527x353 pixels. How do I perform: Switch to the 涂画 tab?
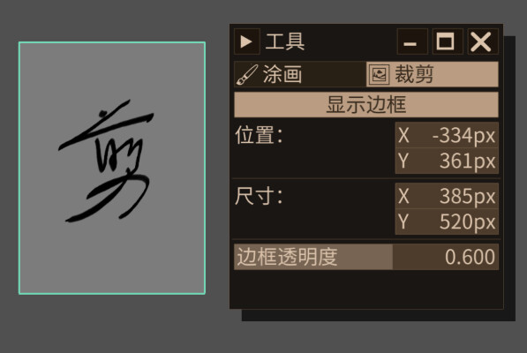[300, 74]
